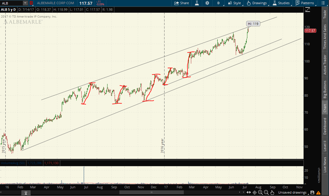329x196 pixels.
Task: Open the Patterns dropdown menu
Action: (305, 3)
